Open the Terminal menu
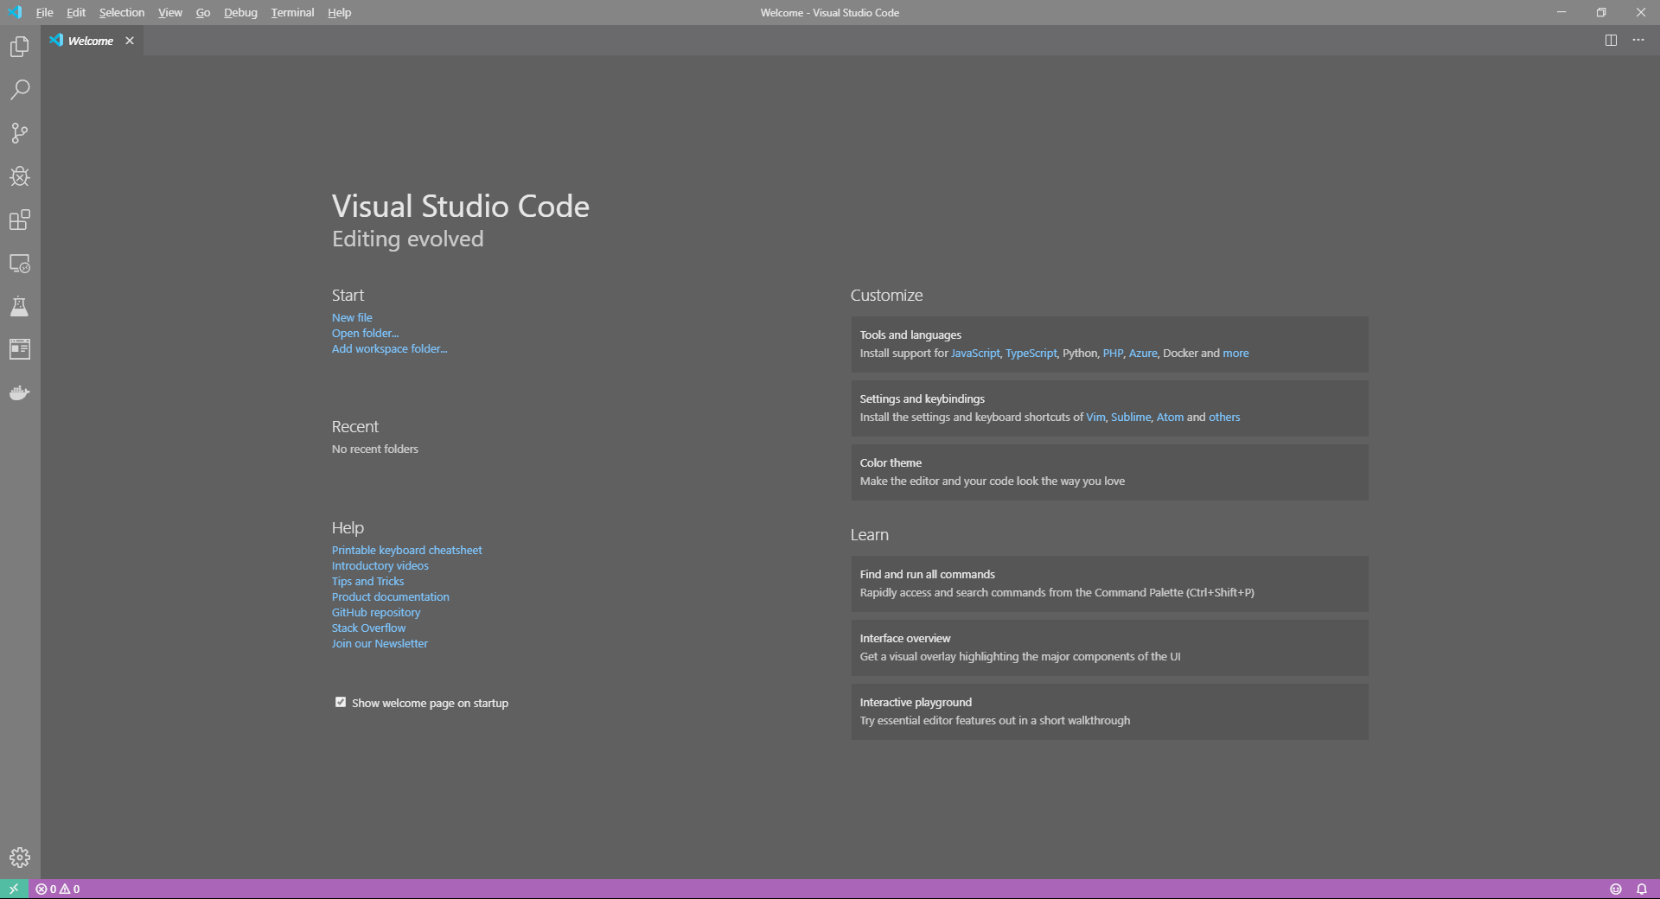This screenshot has height=899, width=1660. pyautogui.click(x=292, y=12)
